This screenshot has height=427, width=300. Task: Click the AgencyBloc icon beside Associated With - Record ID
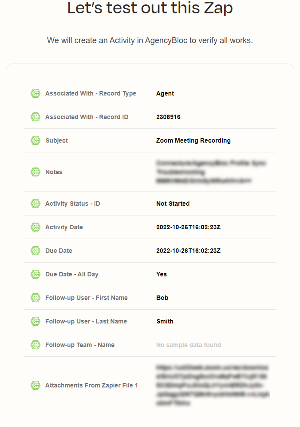point(36,117)
